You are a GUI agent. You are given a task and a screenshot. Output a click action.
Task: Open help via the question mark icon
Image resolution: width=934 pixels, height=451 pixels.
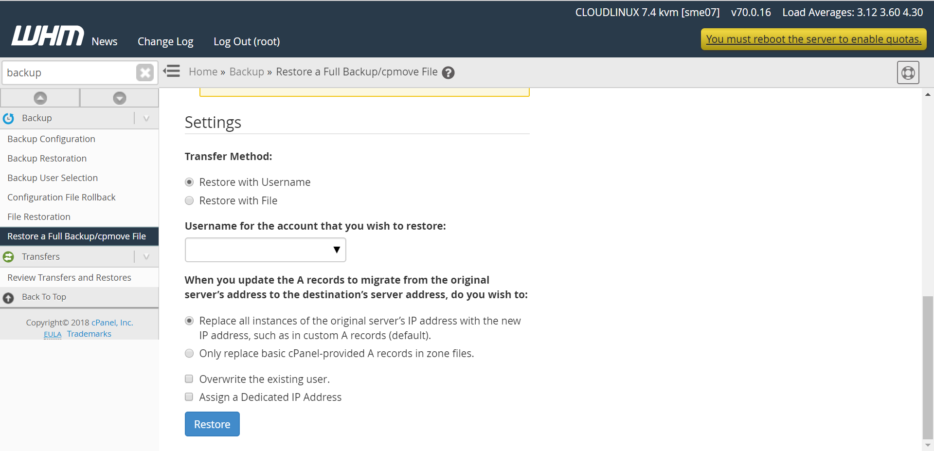point(448,73)
